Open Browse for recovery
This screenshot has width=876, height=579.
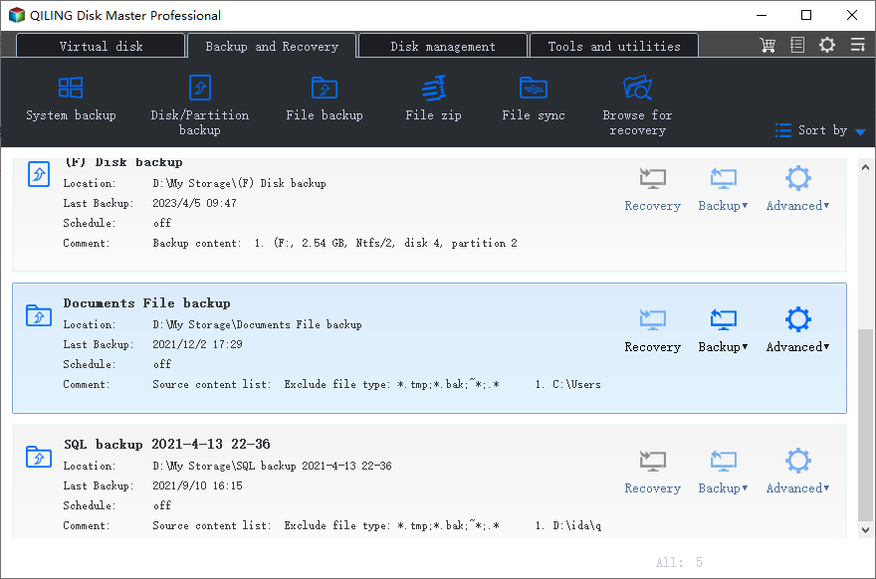tap(637, 105)
